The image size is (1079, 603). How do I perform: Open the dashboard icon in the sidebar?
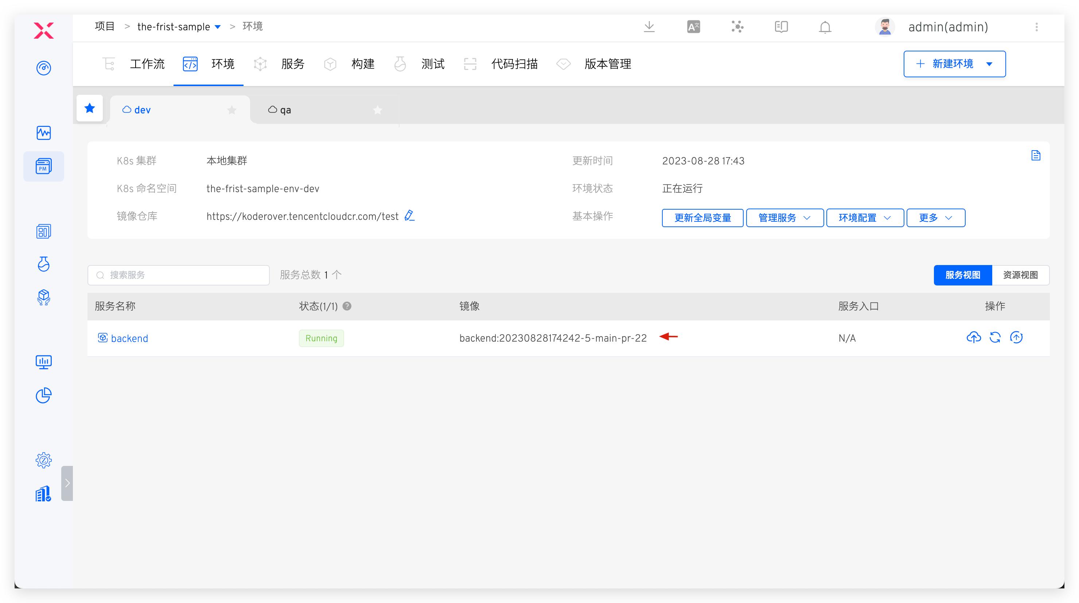[44, 68]
